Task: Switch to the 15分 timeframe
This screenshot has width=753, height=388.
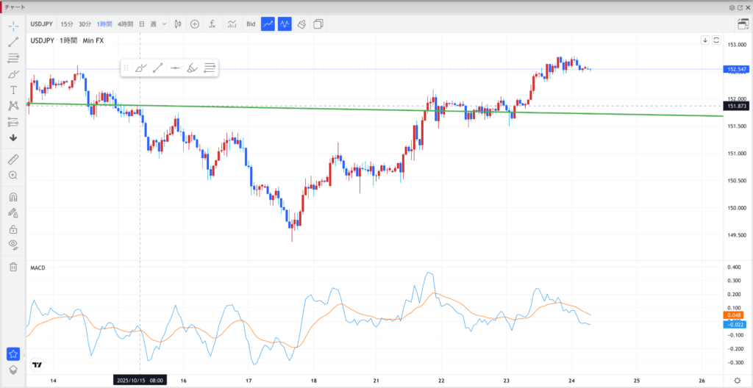Action: [x=67, y=24]
